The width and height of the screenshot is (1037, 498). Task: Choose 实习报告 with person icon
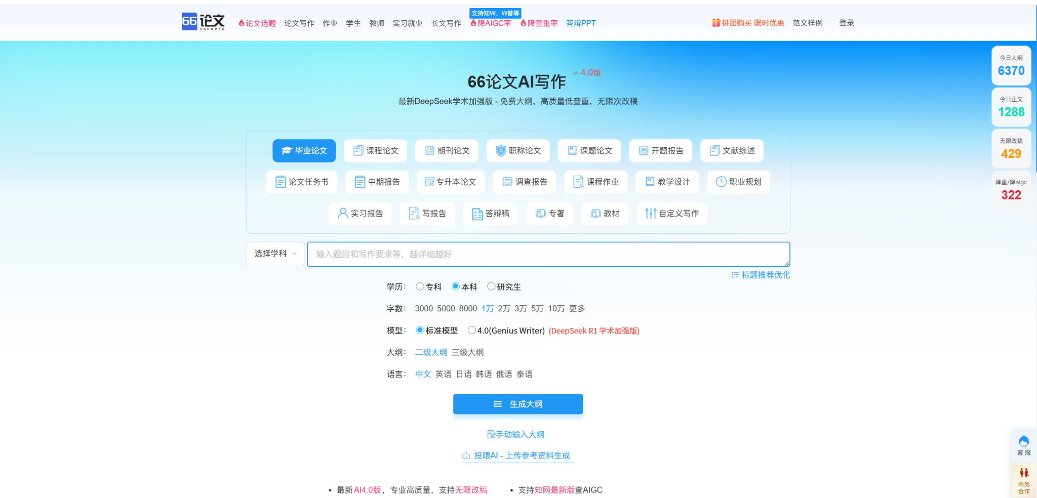click(360, 214)
